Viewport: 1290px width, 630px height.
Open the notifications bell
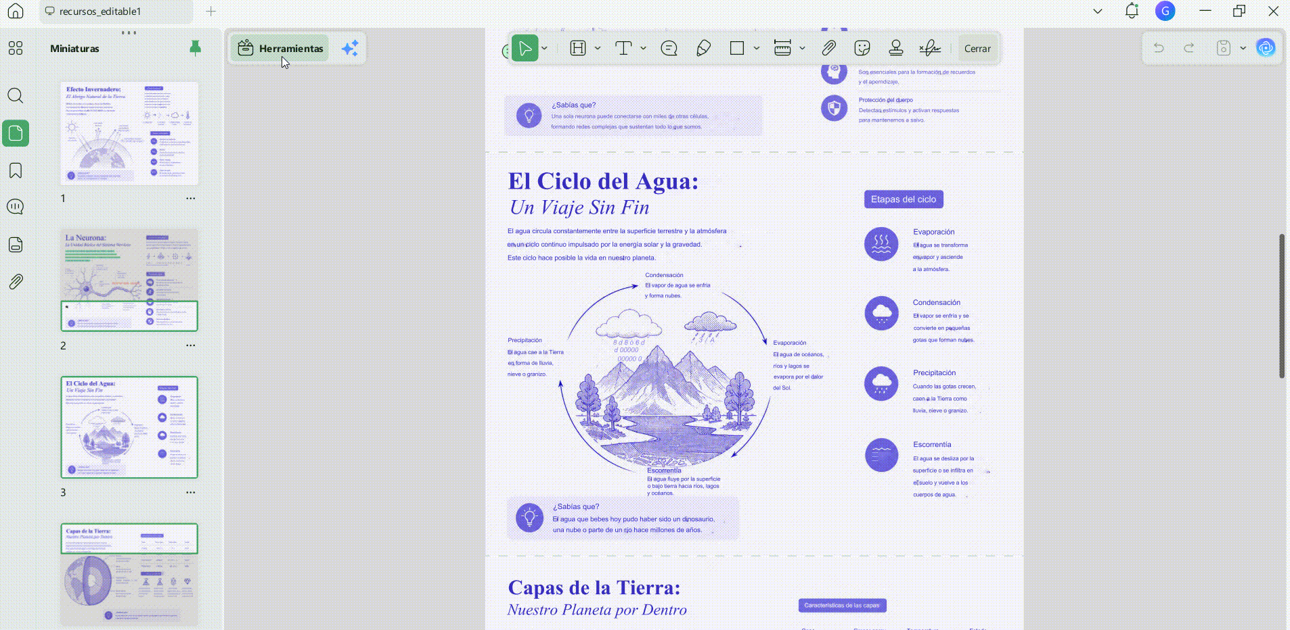click(1132, 11)
